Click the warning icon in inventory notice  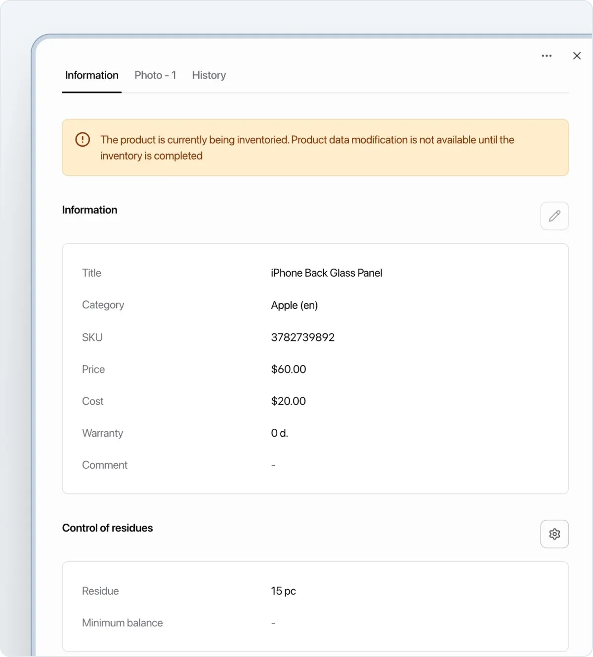[83, 140]
